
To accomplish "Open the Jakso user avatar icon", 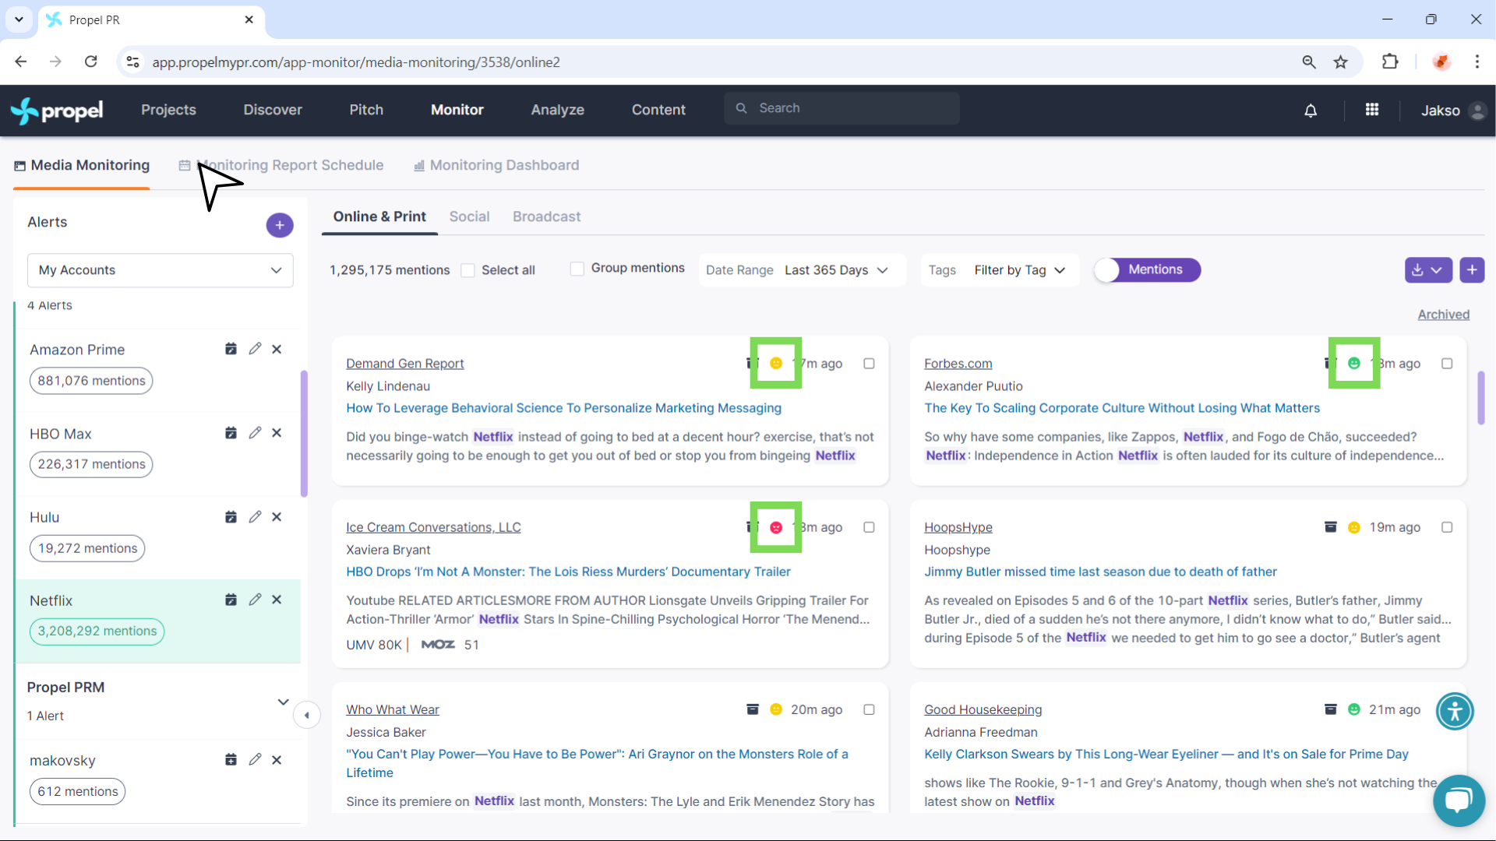I will (1477, 111).
